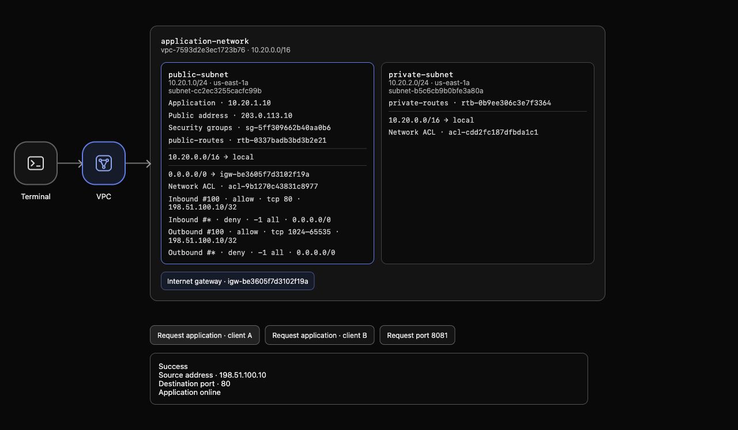Select Outbound #100 allow tcp 1024–65535 rule
738x430 pixels.
point(254,236)
